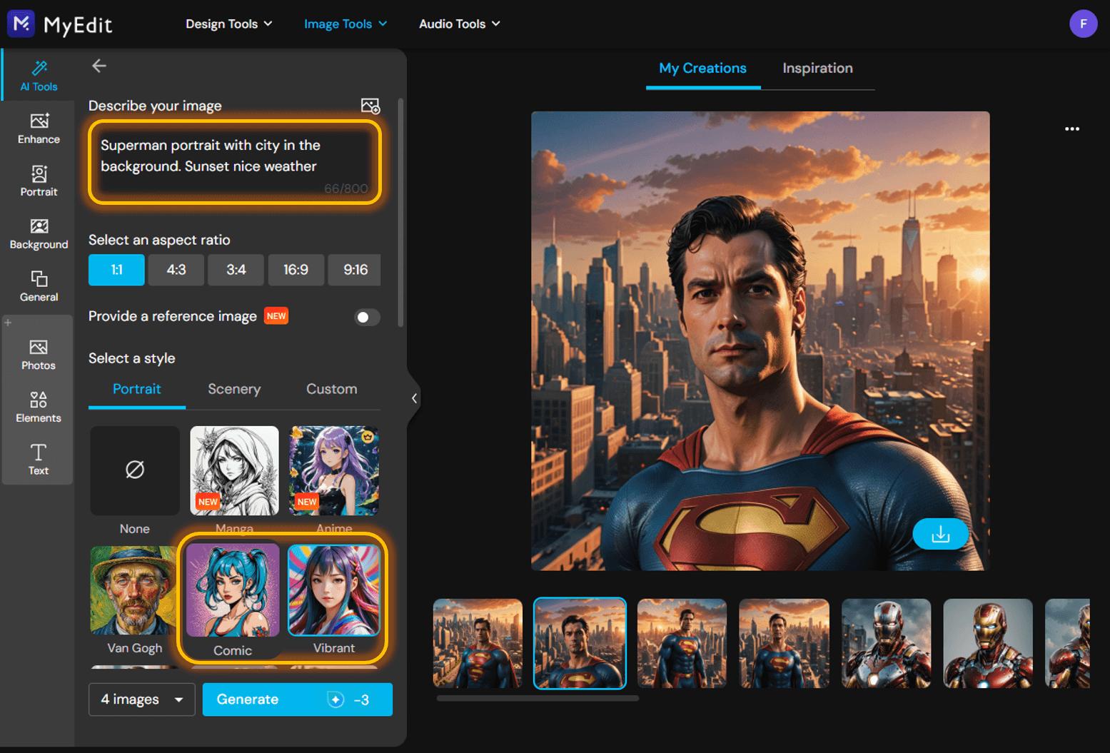The height and width of the screenshot is (753, 1110).
Task: Click the Generate button
Action: pyautogui.click(x=297, y=699)
